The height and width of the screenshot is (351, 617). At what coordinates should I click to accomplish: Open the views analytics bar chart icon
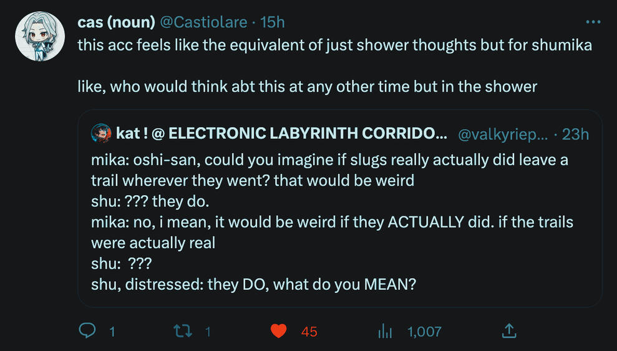384,331
